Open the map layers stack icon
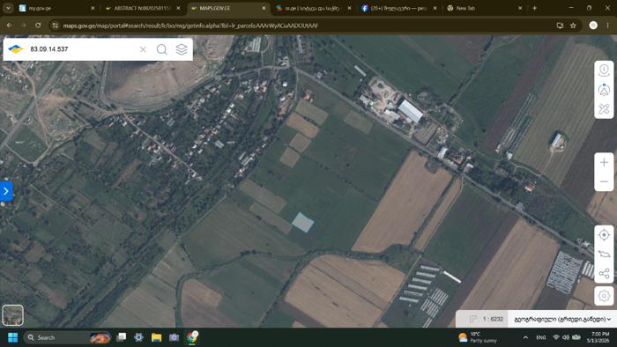 click(x=182, y=49)
